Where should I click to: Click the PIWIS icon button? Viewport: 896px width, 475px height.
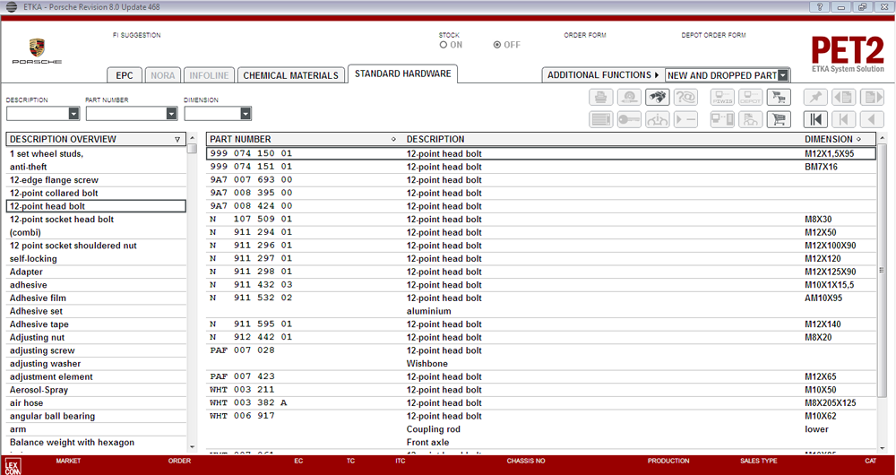pyautogui.click(x=722, y=97)
